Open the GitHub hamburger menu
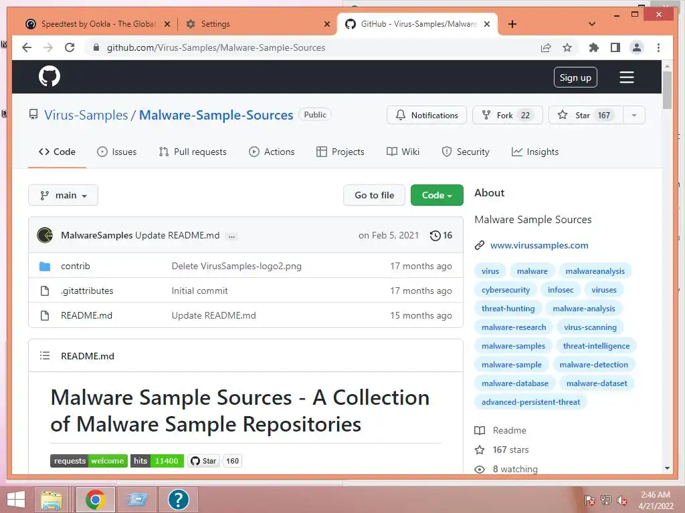Image resolution: width=685 pixels, height=513 pixels. tap(626, 77)
